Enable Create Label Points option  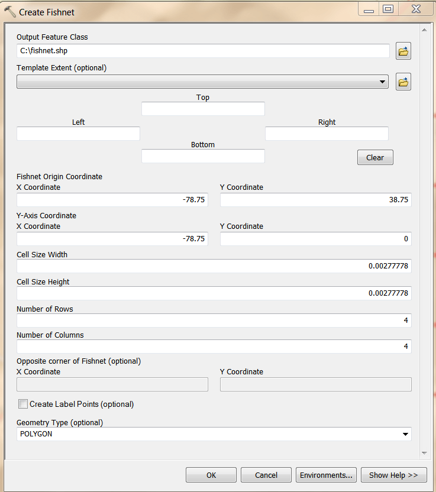point(22,403)
